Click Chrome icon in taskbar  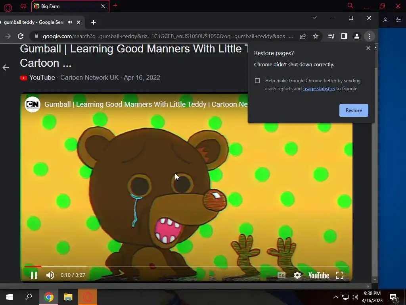point(48,297)
